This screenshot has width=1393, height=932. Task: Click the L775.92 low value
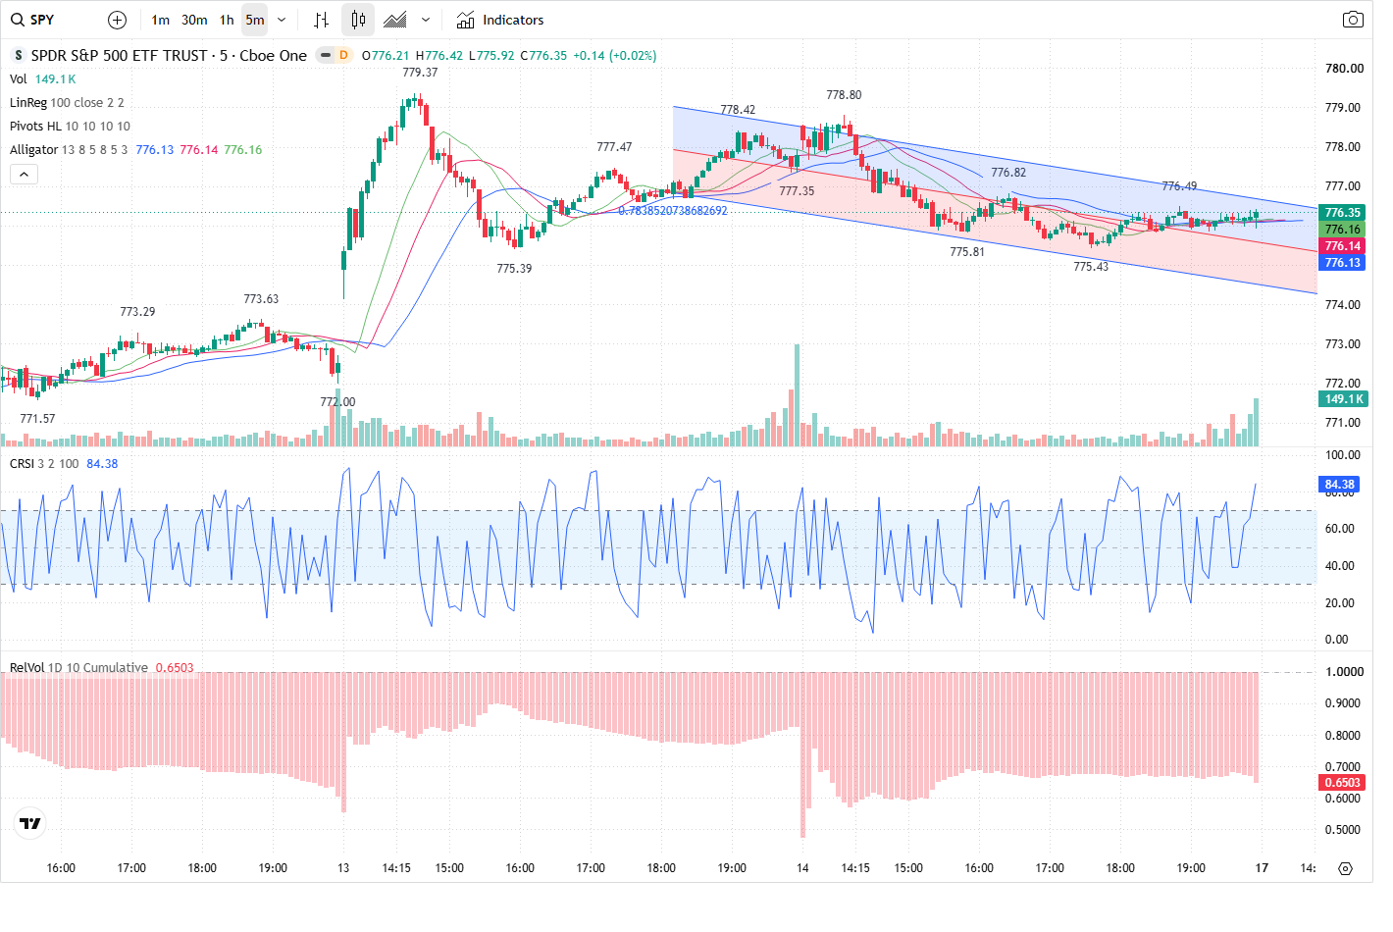click(x=491, y=56)
